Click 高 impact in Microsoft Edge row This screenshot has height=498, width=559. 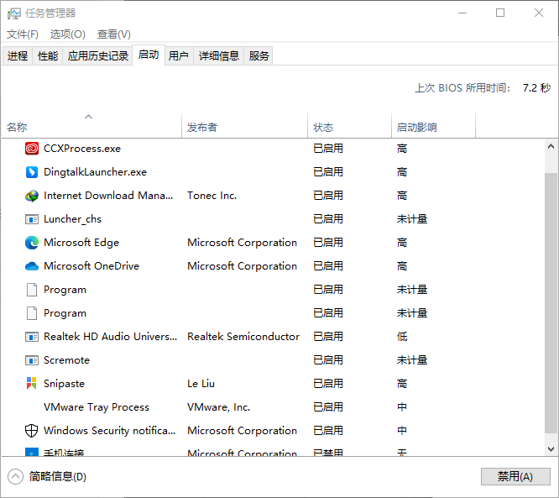[x=402, y=243]
